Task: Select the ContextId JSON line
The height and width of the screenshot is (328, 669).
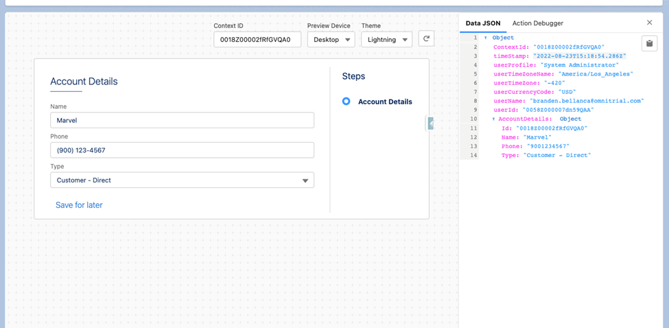Action: click(x=549, y=47)
